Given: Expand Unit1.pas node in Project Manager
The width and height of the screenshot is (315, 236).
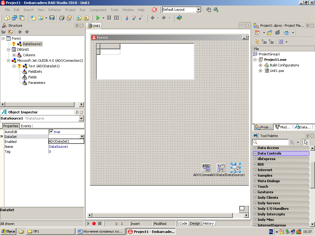Looking at the screenshot, I should (x=260, y=71).
